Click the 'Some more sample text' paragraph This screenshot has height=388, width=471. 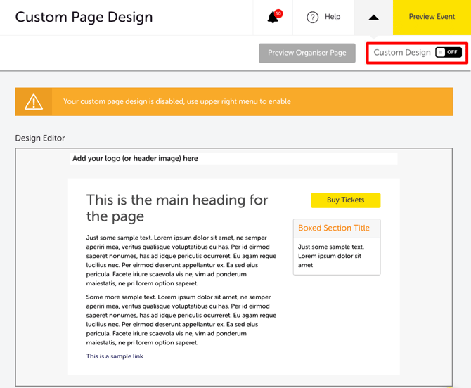[x=181, y=320]
